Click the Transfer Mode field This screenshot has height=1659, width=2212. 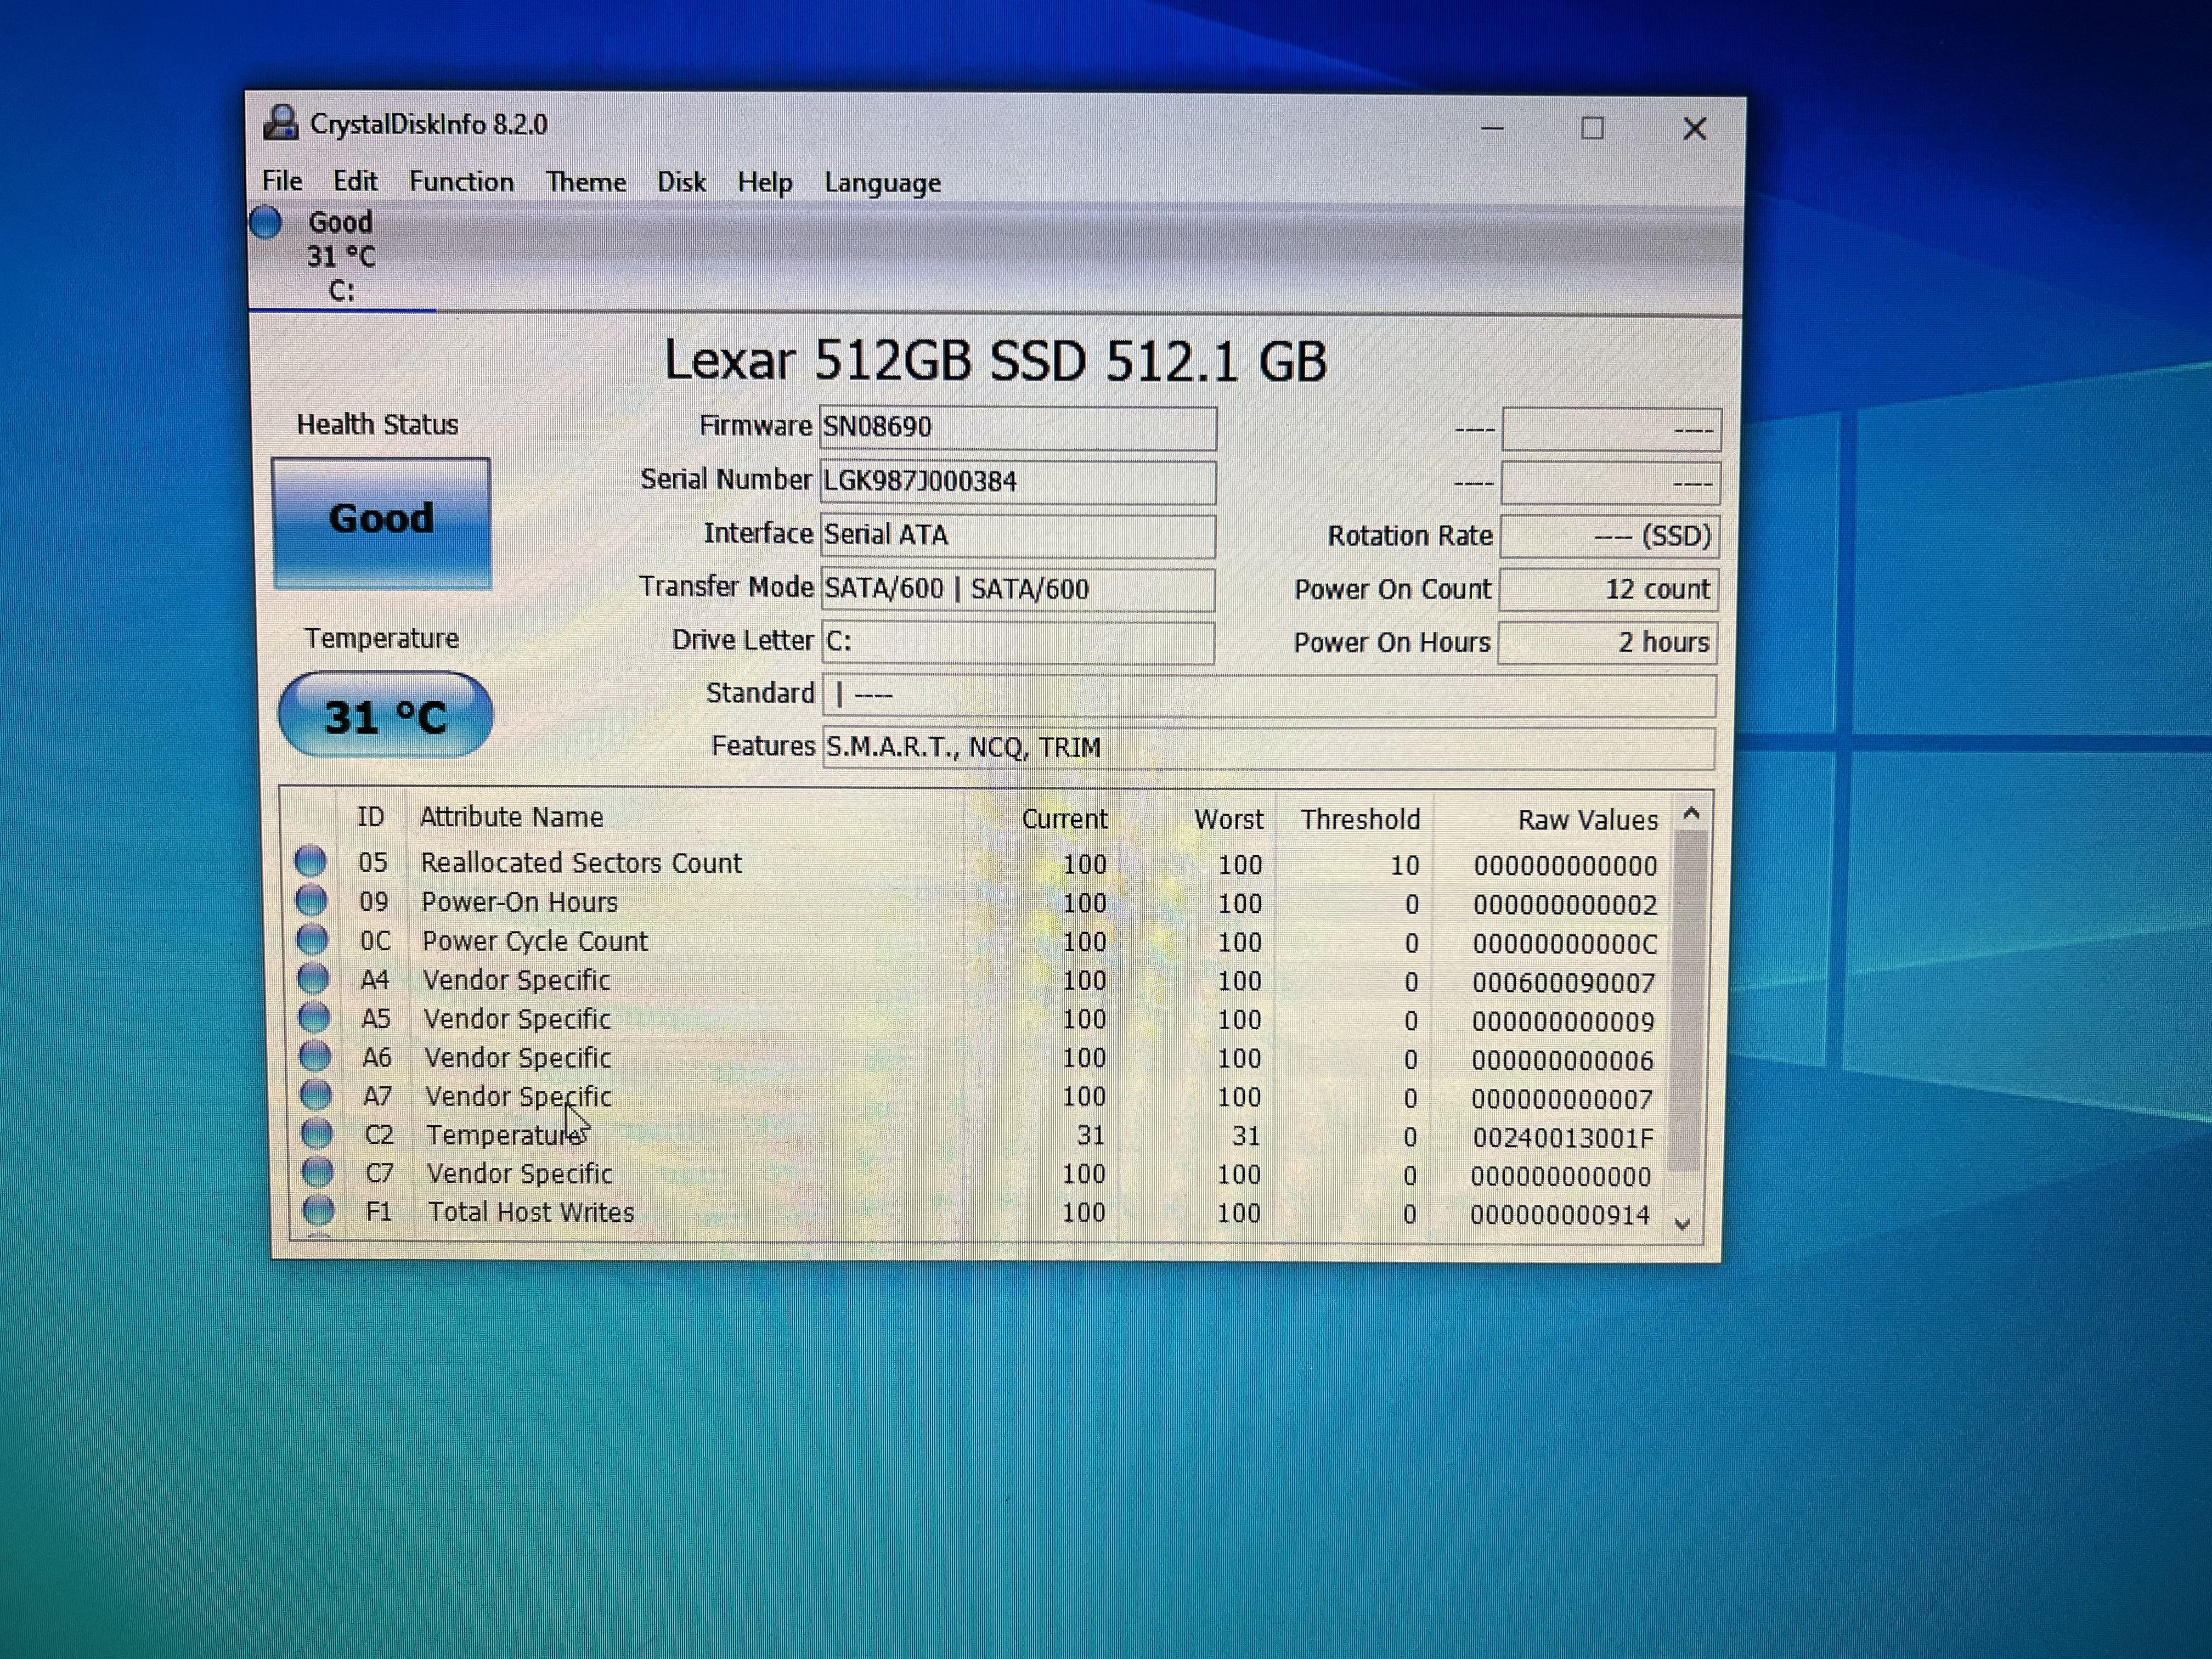(x=1018, y=590)
